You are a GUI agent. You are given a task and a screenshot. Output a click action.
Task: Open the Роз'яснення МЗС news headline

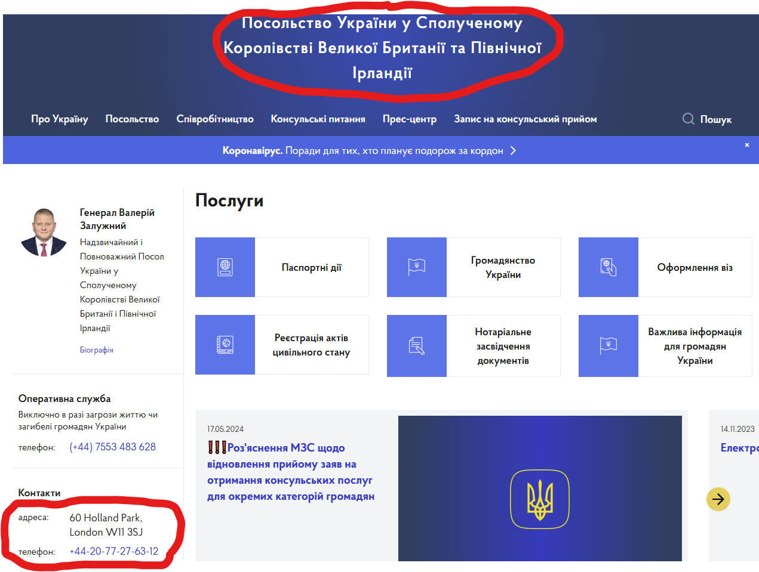click(x=291, y=472)
